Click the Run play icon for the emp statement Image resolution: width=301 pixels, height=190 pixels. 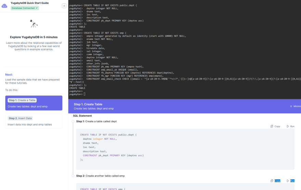(x=288, y=181)
